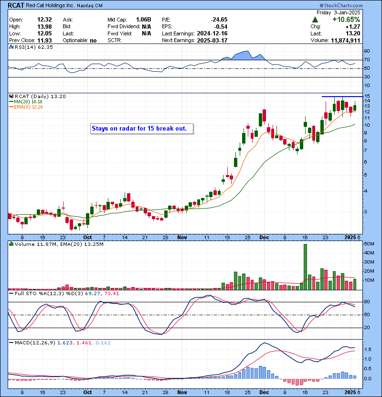Click the MACD(12,26,9) indicator label
The height and width of the screenshot is (397, 382).
pyautogui.click(x=35, y=342)
